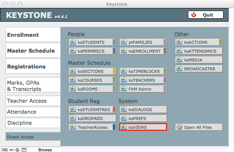Open ksSECTIONS under Master Schedule
Image resolution: width=234 pixels, height=152 pixels.
[x=92, y=71]
